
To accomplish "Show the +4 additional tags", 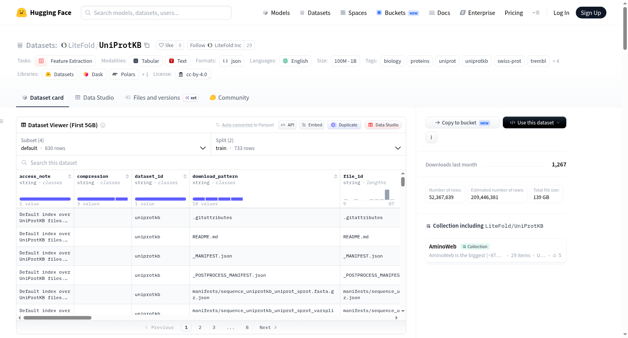I will click(x=556, y=61).
